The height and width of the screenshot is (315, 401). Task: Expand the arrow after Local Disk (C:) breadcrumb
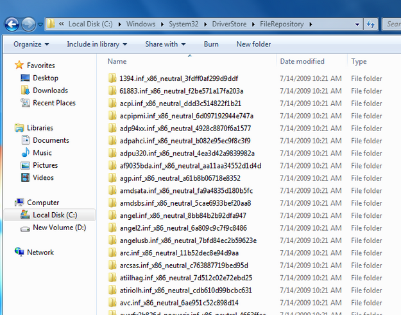click(x=120, y=24)
